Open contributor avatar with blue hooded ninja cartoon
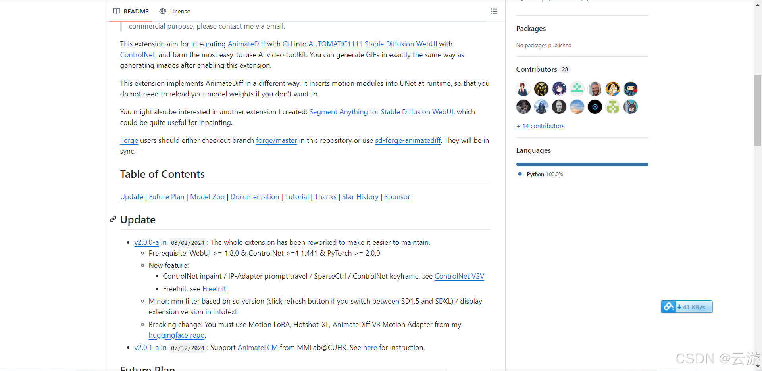Screen dimensions: 762x371 pos(631,89)
